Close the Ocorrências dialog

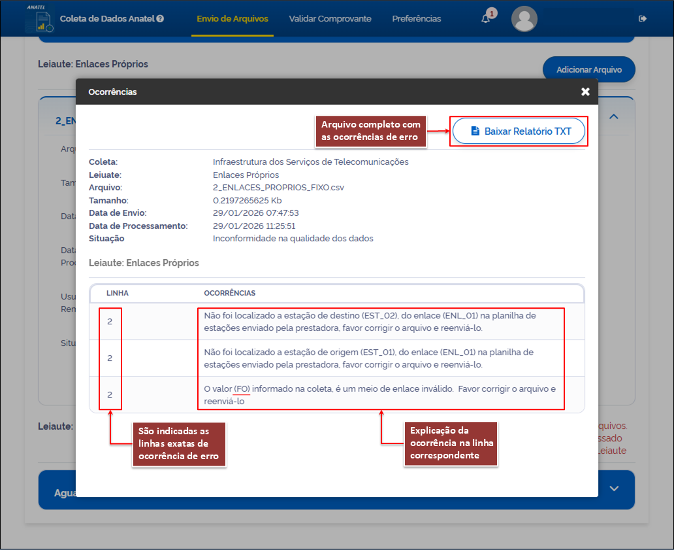(x=585, y=92)
